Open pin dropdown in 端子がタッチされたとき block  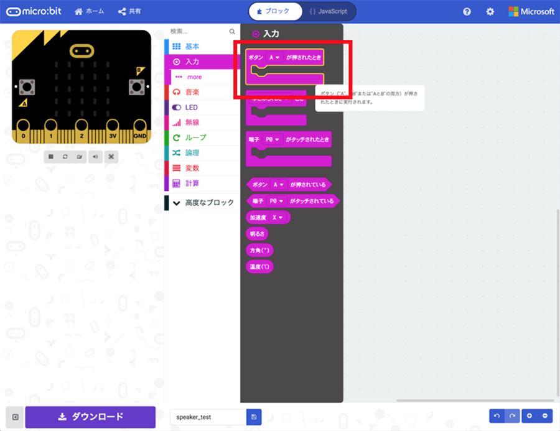(273, 139)
